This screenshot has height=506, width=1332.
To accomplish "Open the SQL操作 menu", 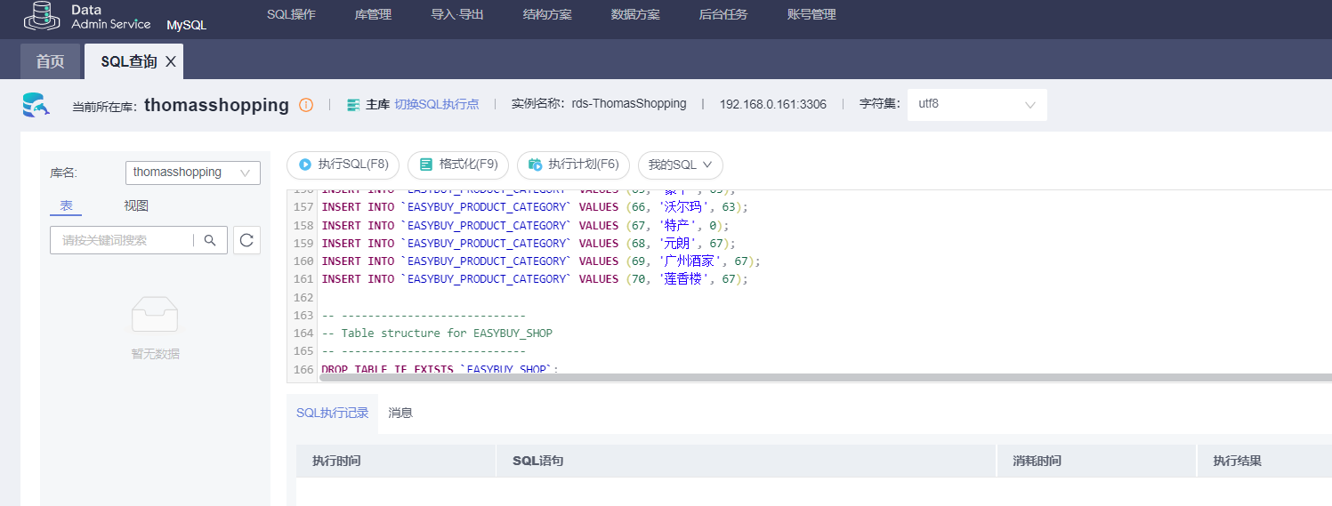I will coord(291,15).
